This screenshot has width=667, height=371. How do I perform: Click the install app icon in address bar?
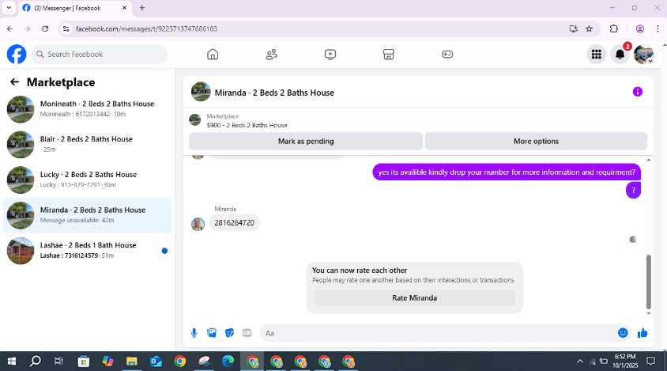[574, 29]
